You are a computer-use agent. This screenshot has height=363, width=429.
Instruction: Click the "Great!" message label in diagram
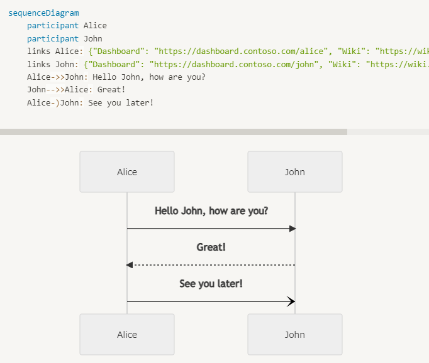tap(211, 247)
